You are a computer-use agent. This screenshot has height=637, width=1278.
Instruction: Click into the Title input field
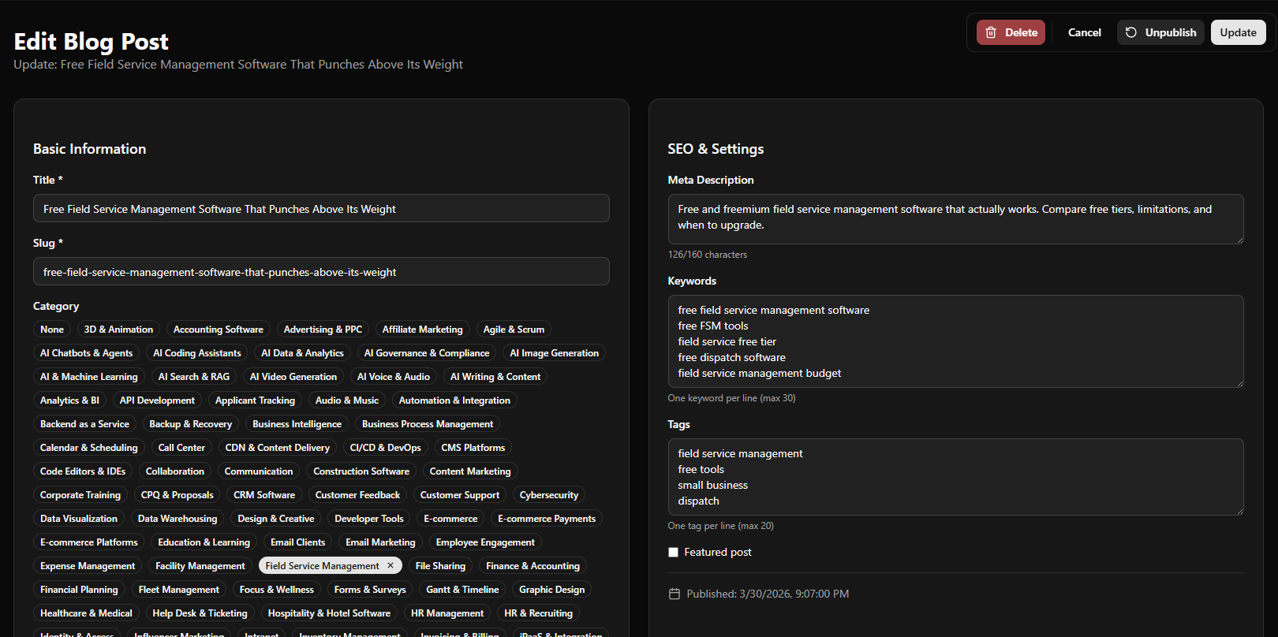click(321, 209)
